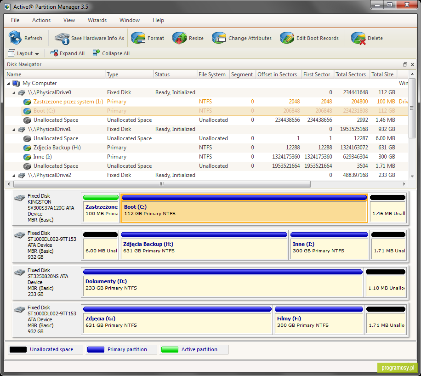The width and height of the screenshot is (421, 376).
Task: Click the Refresh toolbar icon
Action: pos(15,38)
